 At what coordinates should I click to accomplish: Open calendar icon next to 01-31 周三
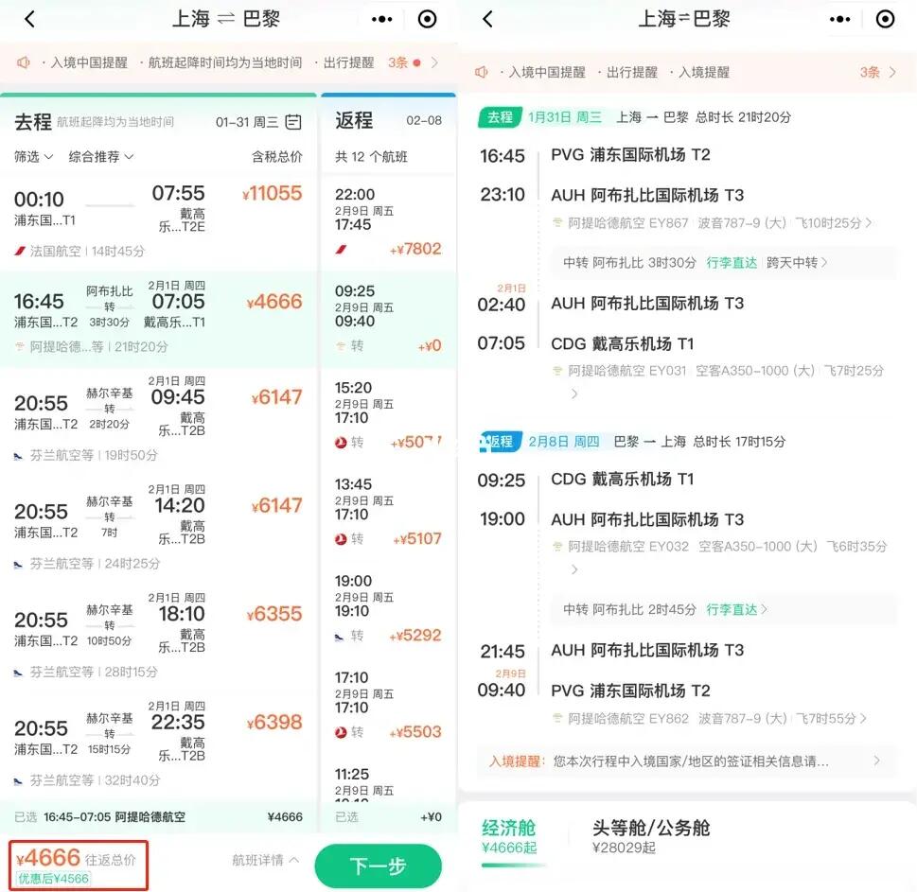tap(293, 122)
